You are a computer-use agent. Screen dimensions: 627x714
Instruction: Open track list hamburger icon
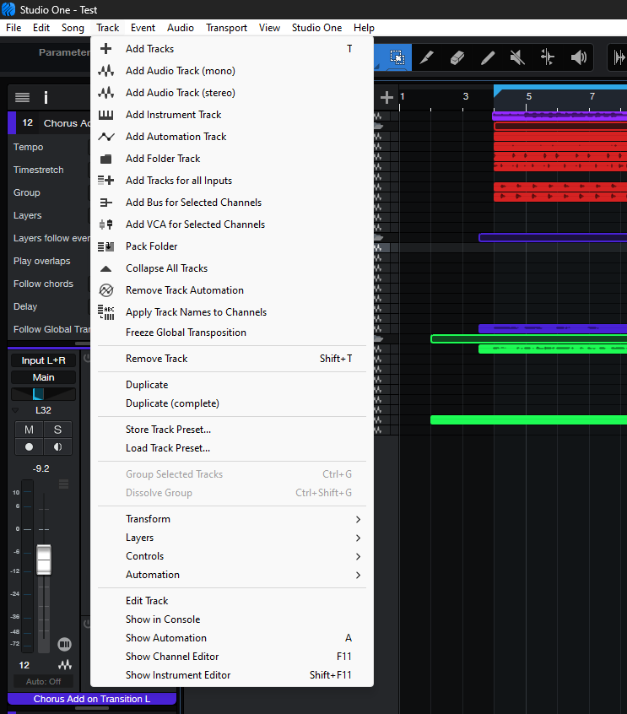[x=22, y=98]
